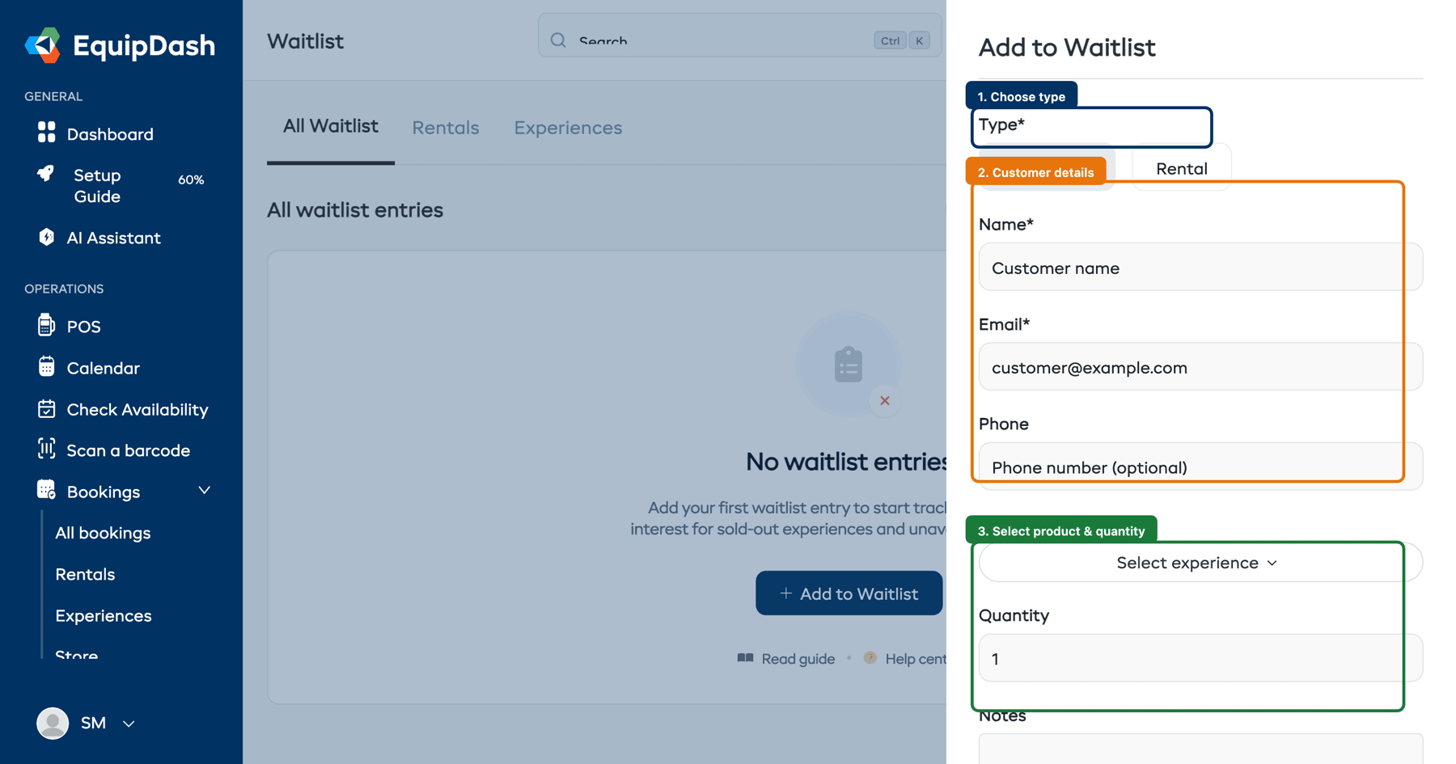Dismiss the empty-state illustration with the red X

pos(885,401)
